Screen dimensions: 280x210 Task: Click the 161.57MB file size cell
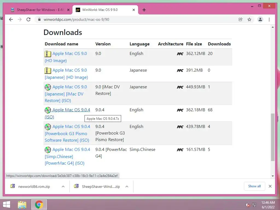tap(196, 150)
